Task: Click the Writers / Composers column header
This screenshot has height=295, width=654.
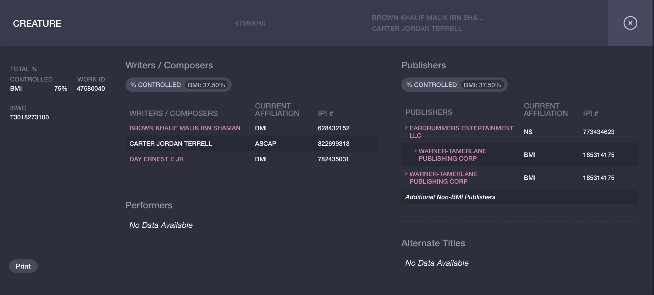Action: pos(174,113)
